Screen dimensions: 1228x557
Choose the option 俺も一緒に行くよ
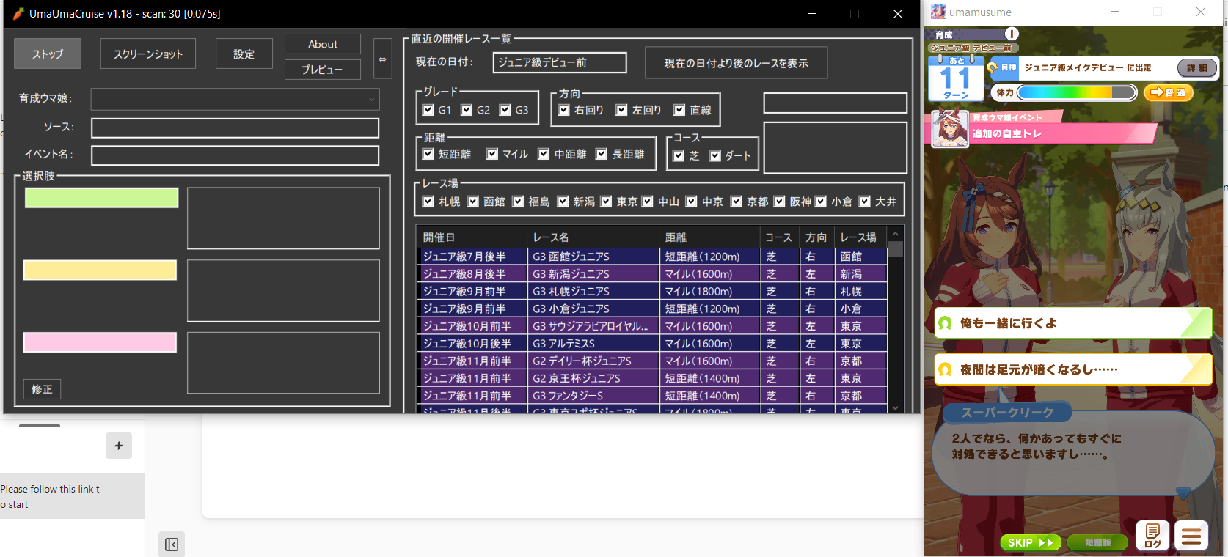click(x=1073, y=323)
